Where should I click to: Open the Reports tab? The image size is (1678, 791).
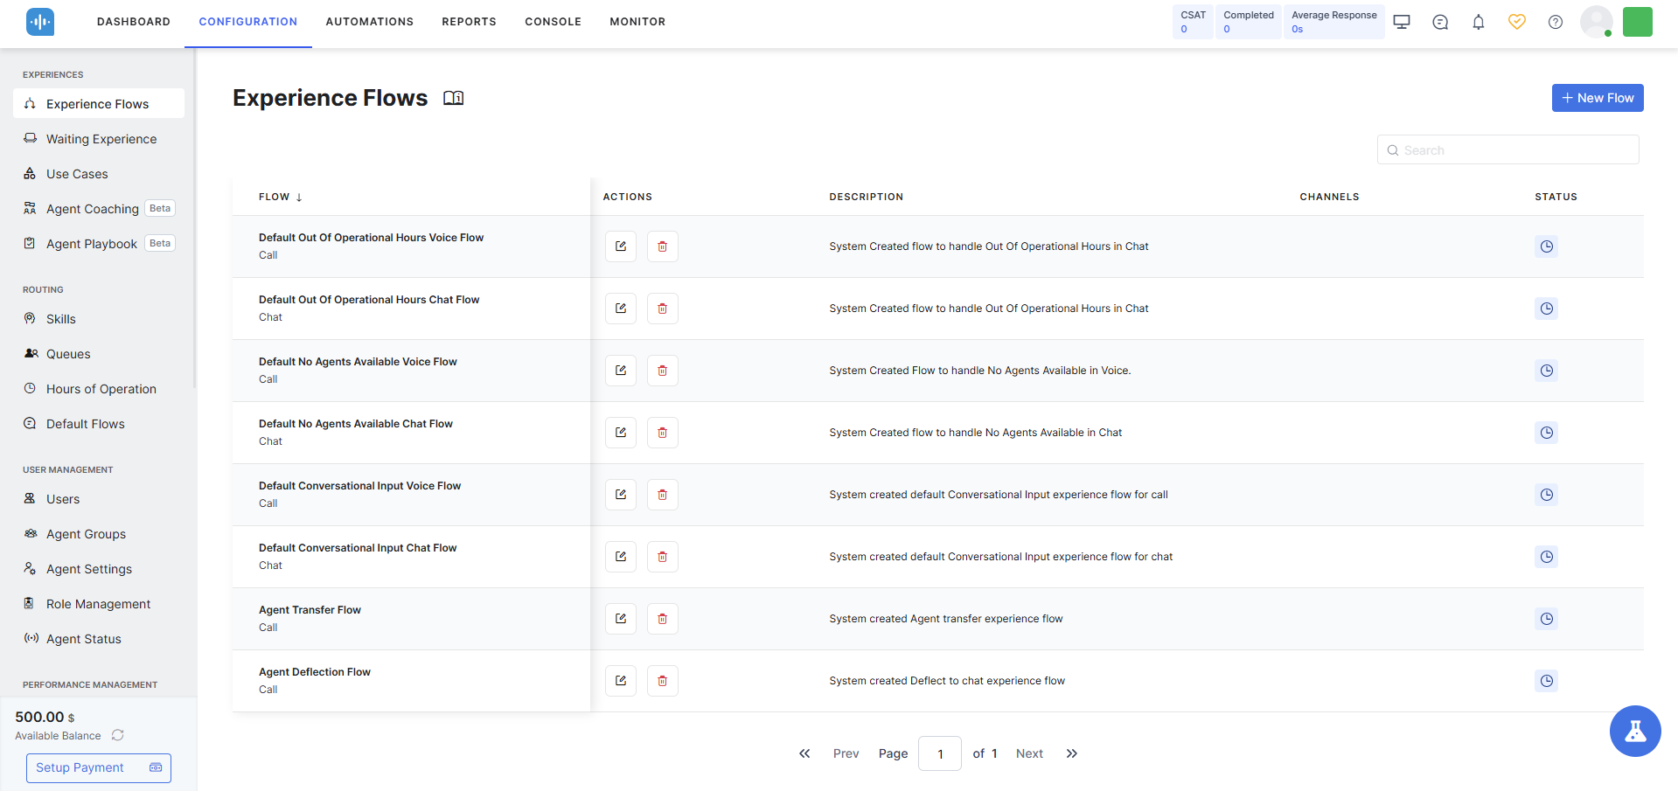470,22
